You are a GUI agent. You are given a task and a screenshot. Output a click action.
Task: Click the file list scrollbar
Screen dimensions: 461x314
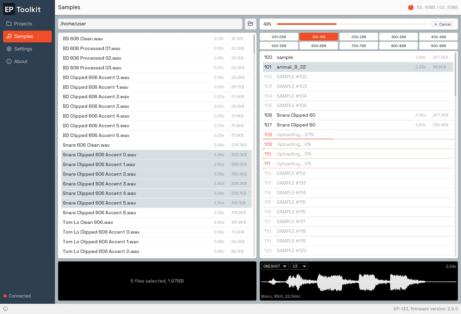tap(254, 44)
